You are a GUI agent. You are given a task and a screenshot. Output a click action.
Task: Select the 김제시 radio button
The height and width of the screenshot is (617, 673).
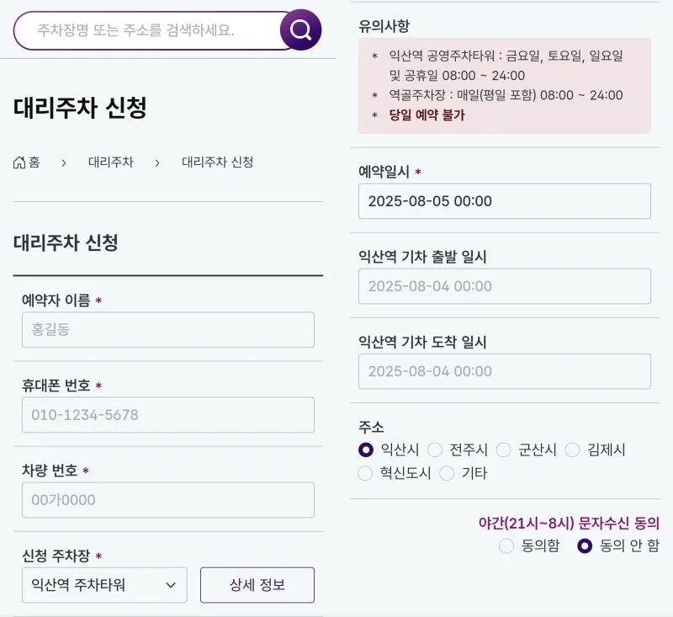coord(573,450)
